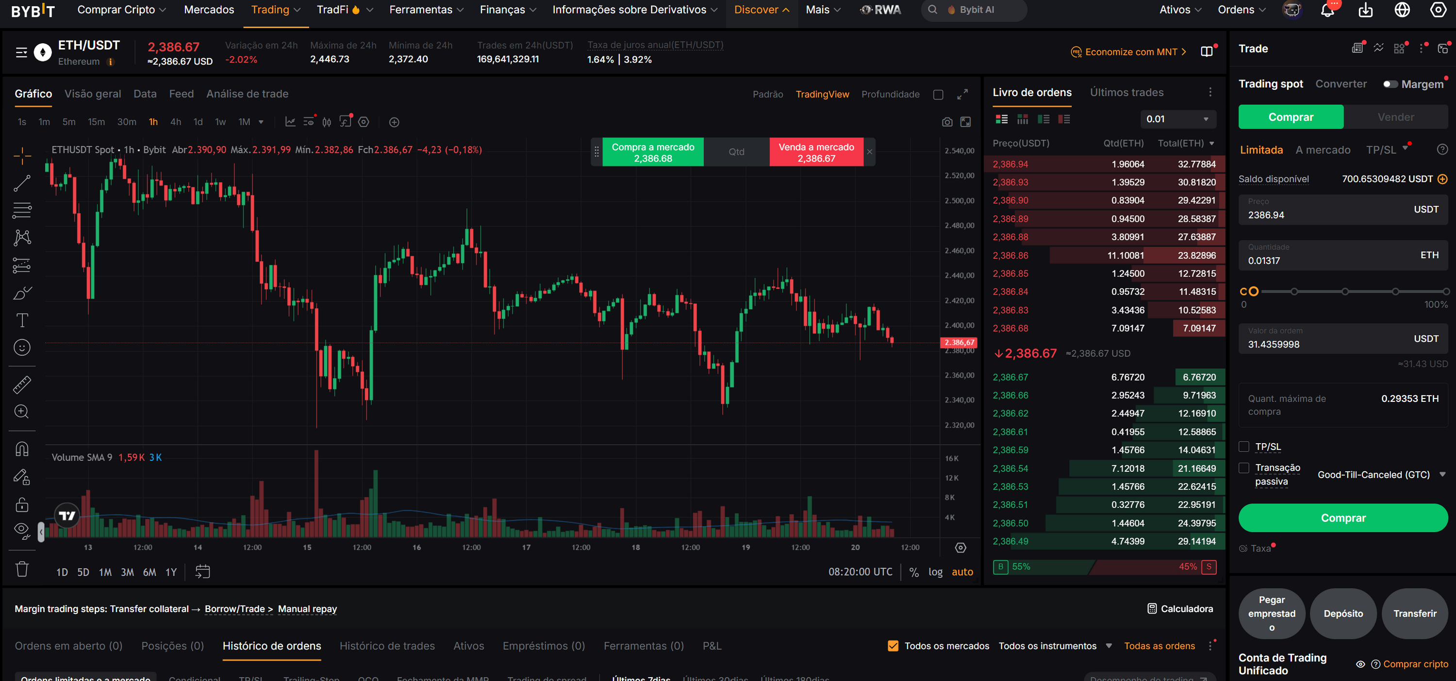Expand the Ativos menu
The width and height of the screenshot is (1456, 681).
[x=1180, y=10]
